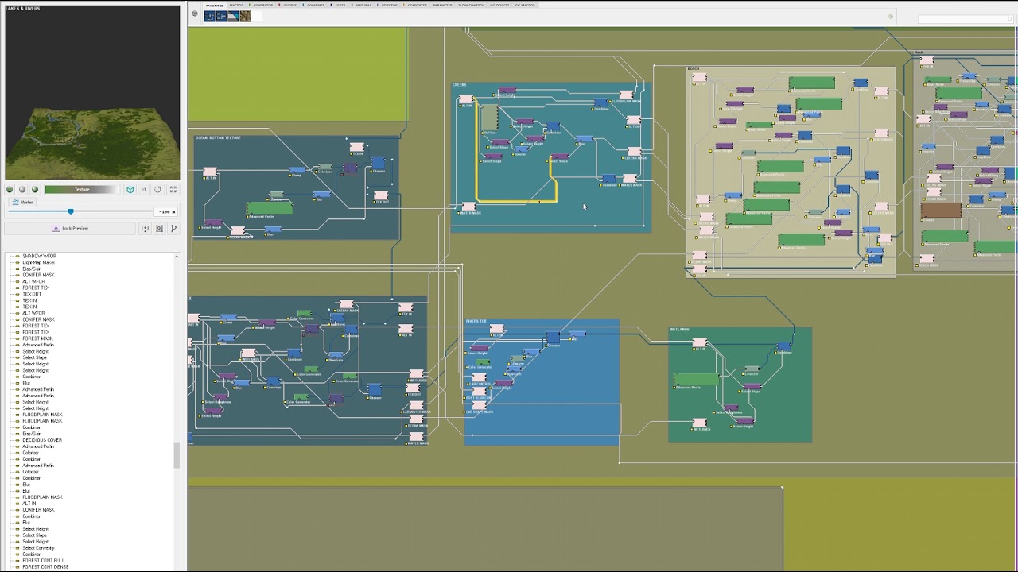Open the MACROS tab

tap(237, 6)
